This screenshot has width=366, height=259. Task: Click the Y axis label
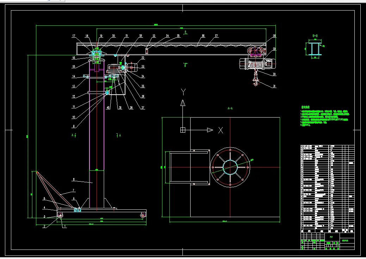183,92
